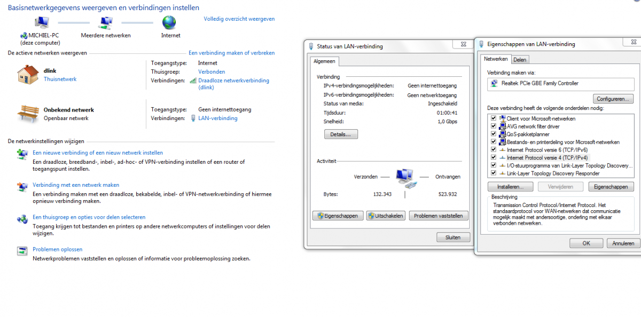
Task: Click the Problemen vaststellen button
Action: pyautogui.click(x=439, y=216)
